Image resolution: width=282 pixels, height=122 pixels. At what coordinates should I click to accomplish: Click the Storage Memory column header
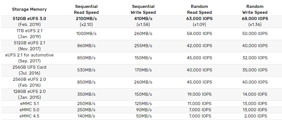coord(29,9)
